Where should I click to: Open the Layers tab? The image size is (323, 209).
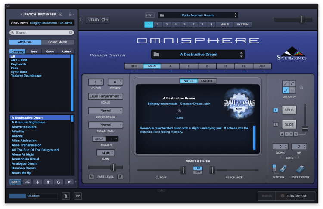207,81
